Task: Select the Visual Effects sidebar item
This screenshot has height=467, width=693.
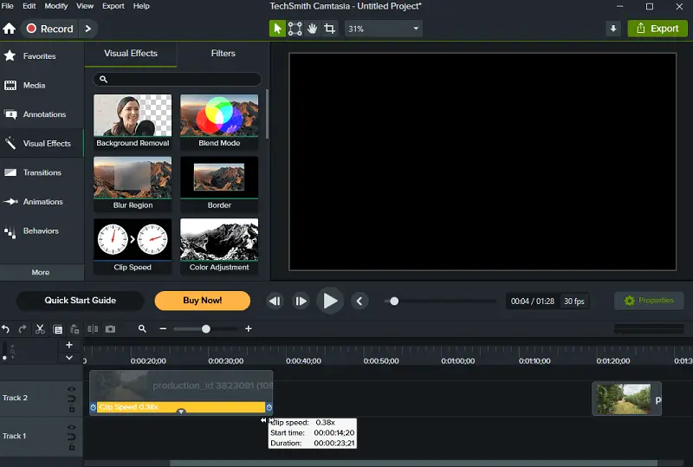Action: 42,143
